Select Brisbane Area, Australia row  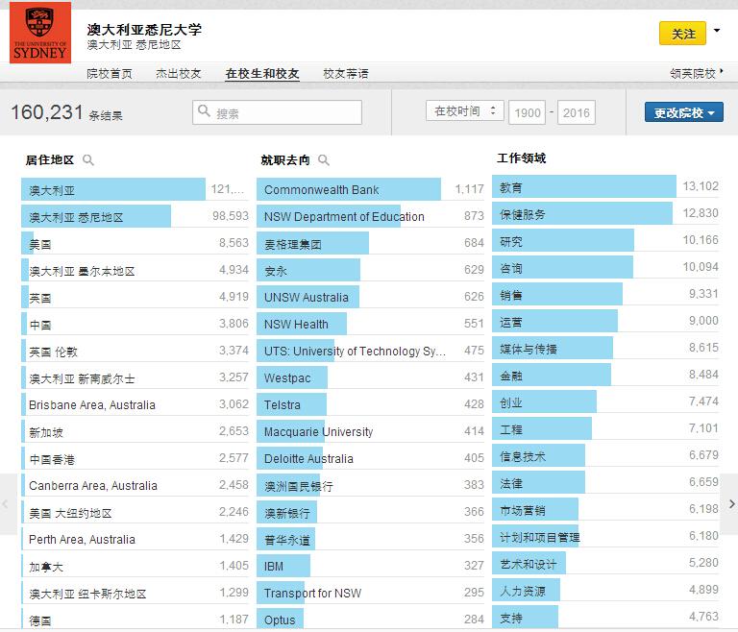[135, 404]
